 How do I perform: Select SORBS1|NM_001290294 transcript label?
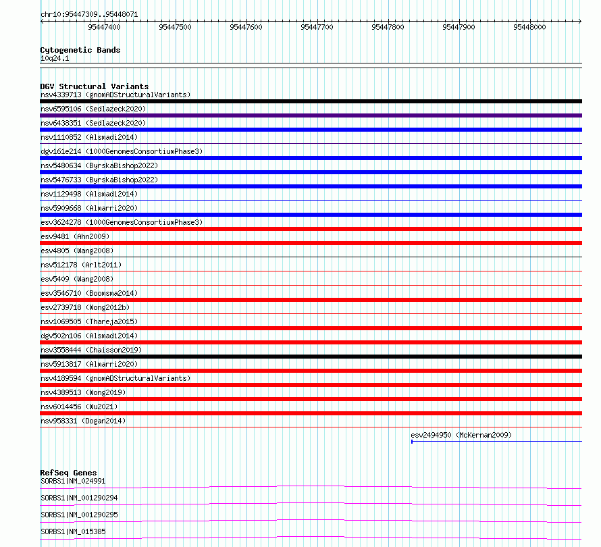79,498
